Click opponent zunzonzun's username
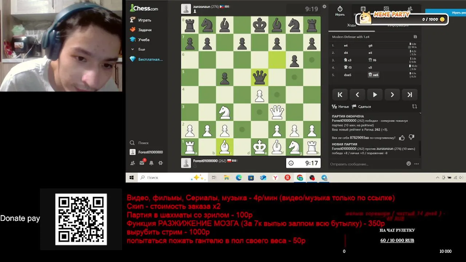Viewport: 466px width, 262px height. (202, 7)
